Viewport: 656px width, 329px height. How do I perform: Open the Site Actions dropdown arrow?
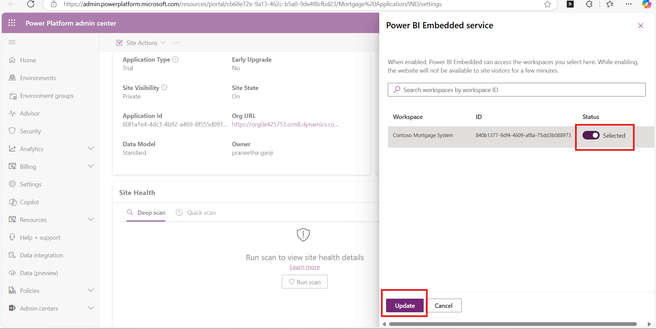point(163,43)
